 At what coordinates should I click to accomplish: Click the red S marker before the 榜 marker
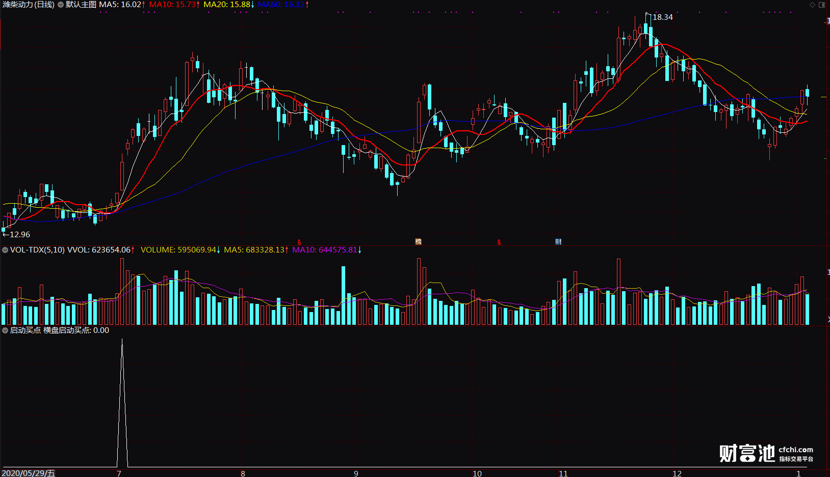point(299,242)
